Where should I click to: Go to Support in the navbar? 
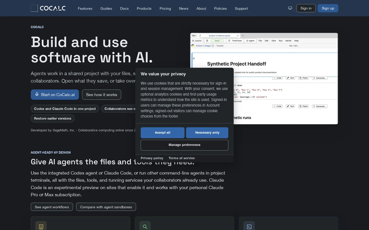tap(241, 8)
